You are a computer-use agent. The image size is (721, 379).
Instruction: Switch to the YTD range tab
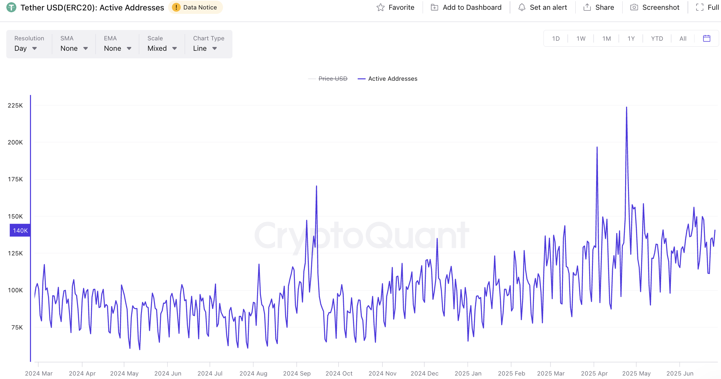[x=657, y=38]
